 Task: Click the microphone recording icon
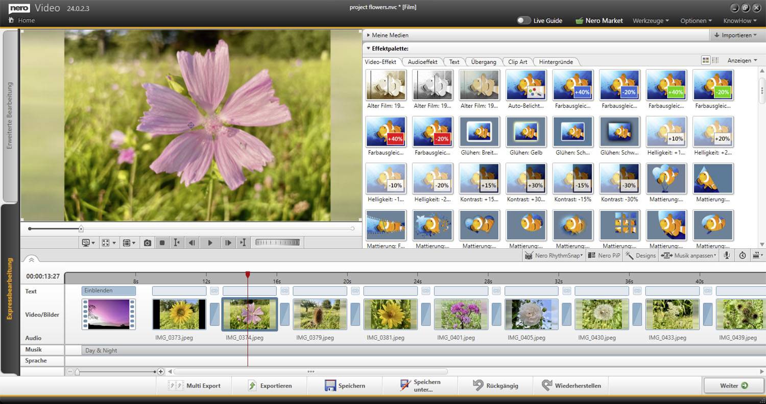coord(726,255)
